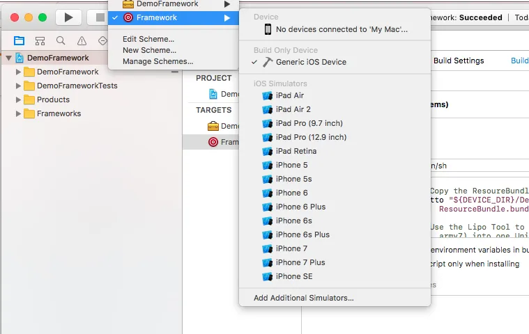Screen dimensions: 529x334
Task: Click the phone device icon in menu
Action: [x=268, y=29]
